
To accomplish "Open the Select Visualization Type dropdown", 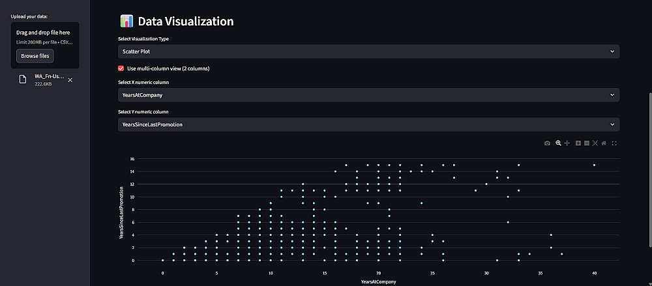I will click(x=368, y=51).
